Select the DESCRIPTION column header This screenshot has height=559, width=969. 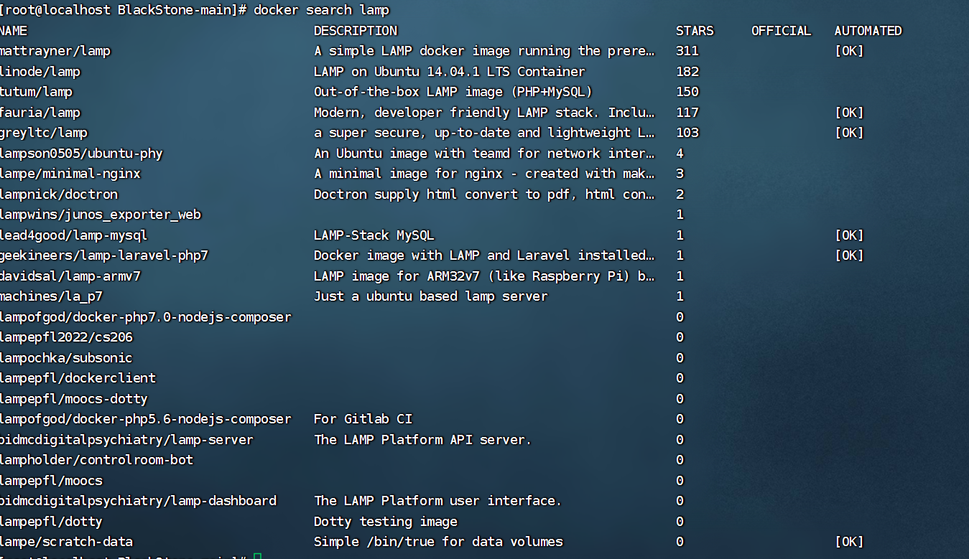point(356,31)
